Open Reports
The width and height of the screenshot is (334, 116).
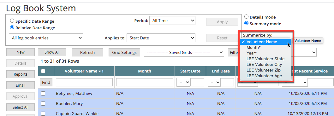[21, 74]
